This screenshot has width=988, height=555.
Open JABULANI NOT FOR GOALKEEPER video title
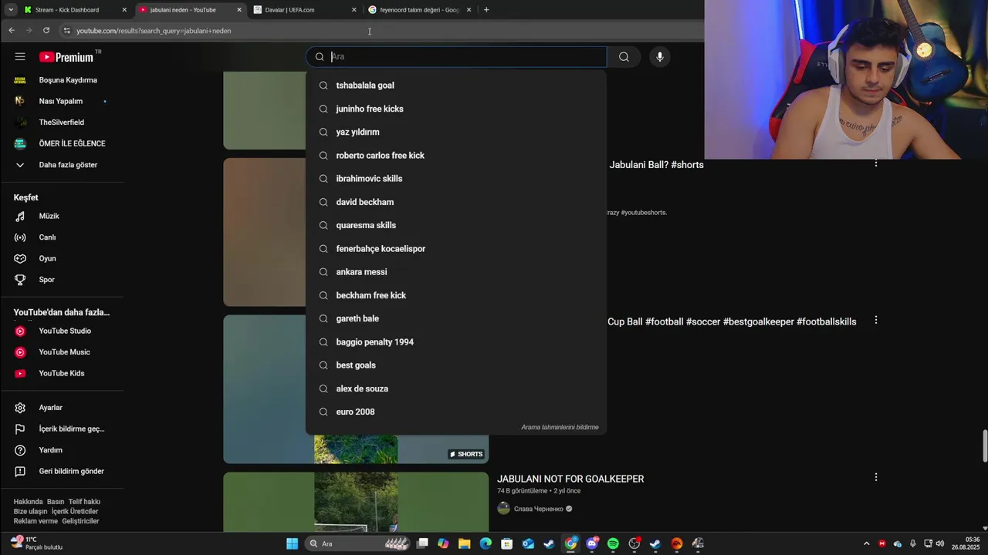click(x=570, y=479)
